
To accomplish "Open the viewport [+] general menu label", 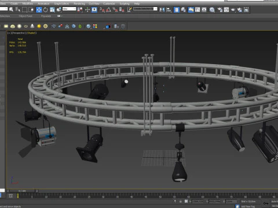I will [x=9, y=33].
